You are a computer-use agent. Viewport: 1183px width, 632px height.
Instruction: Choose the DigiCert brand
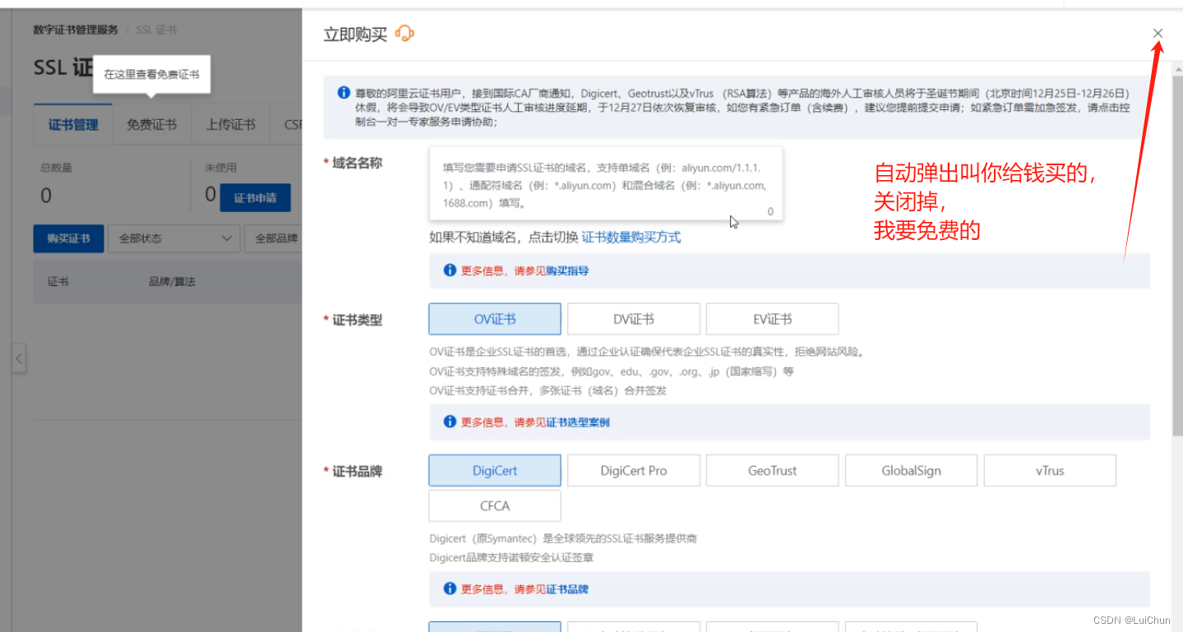[x=495, y=471]
